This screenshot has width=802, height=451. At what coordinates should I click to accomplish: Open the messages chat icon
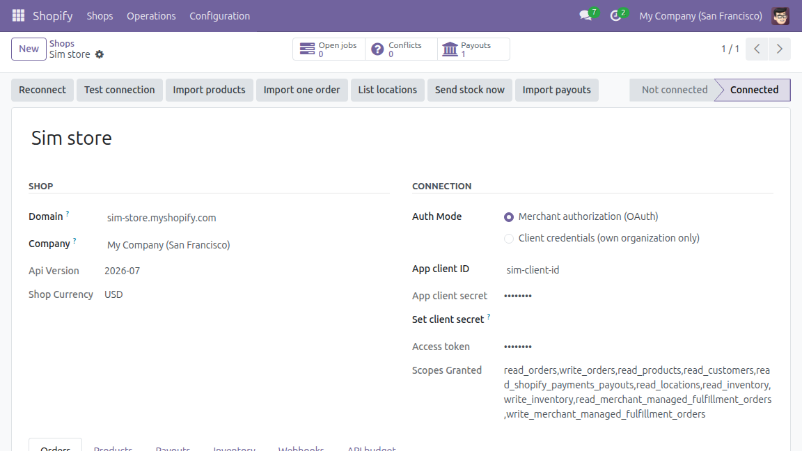pyautogui.click(x=585, y=15)
